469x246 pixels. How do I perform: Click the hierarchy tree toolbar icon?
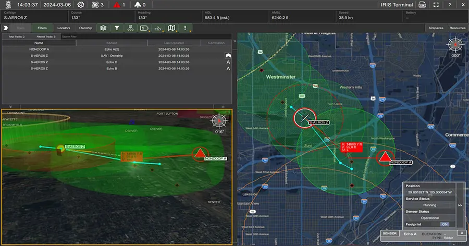(130, 28)
